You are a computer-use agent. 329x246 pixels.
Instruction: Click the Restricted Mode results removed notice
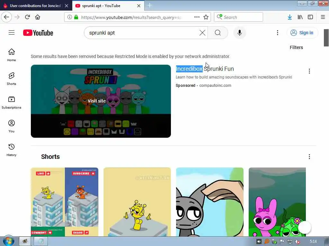(x=130, y=56)
